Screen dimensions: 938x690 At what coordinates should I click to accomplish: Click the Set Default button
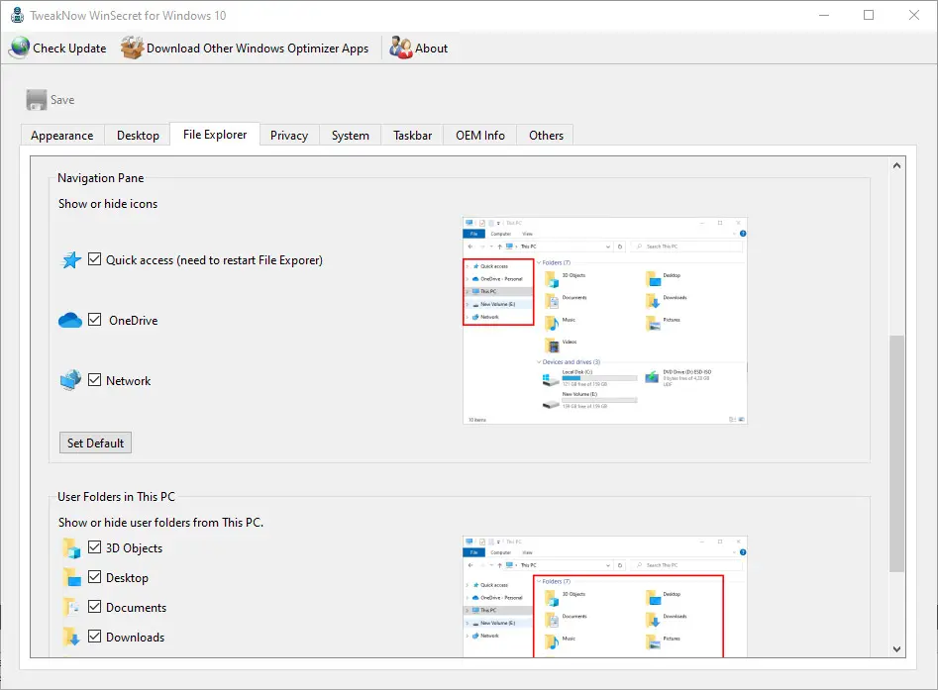[x=96, y=444]
